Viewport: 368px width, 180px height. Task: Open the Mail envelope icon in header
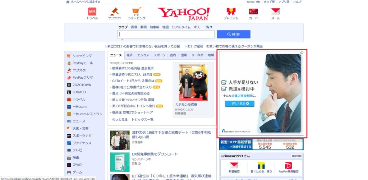coord(276,11)
